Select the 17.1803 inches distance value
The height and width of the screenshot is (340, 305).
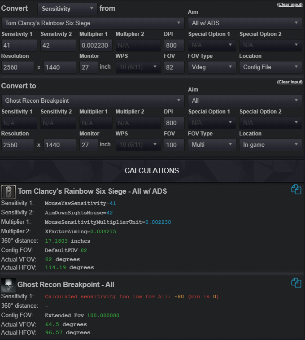click(67, 241)
